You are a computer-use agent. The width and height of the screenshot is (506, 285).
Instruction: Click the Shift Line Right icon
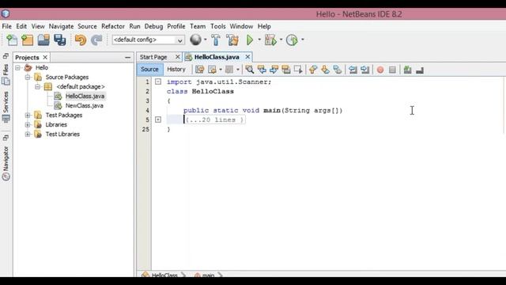[365, 70]
